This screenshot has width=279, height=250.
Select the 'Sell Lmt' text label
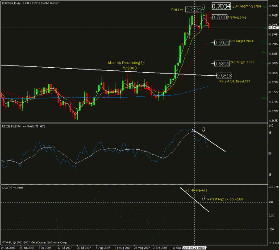177,10
